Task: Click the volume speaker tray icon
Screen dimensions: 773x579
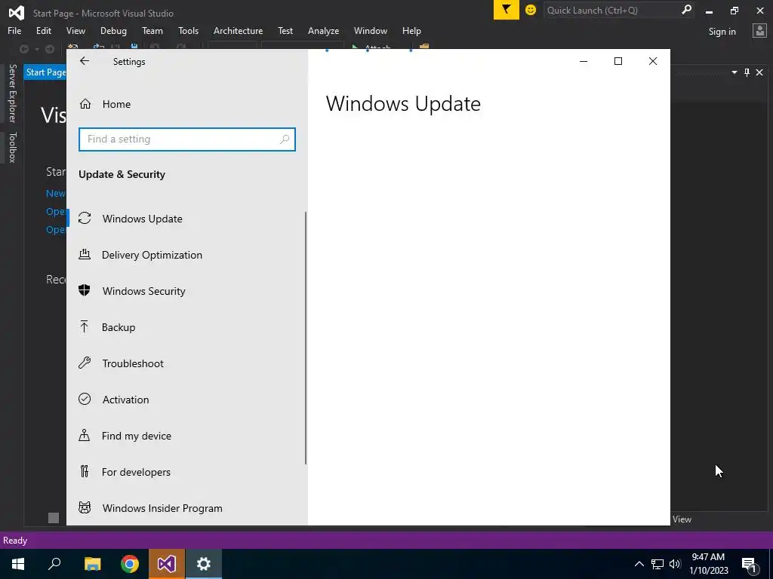Action: click(675, 564)
